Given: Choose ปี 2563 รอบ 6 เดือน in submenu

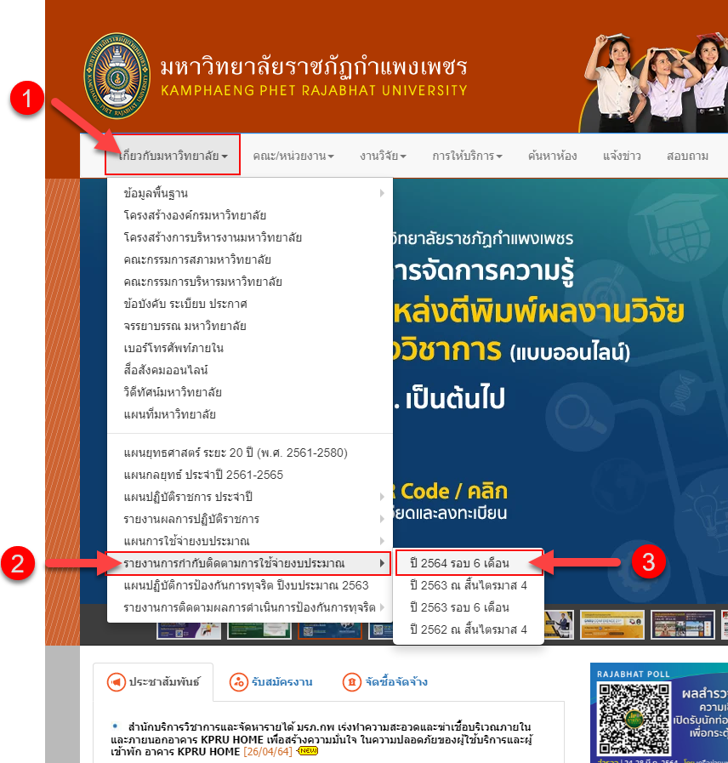Looking at the screenshot, I should (x=469, y=607).
